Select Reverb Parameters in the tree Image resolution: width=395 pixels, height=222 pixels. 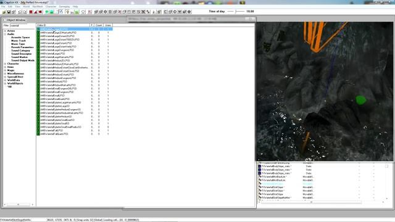click(22, 47)
